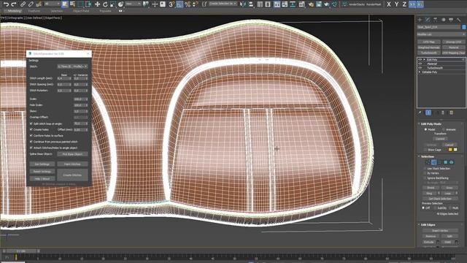Expand the Editable Poly stack entry
The width and height of the screenshot is (467, 263).
[420, 72]
